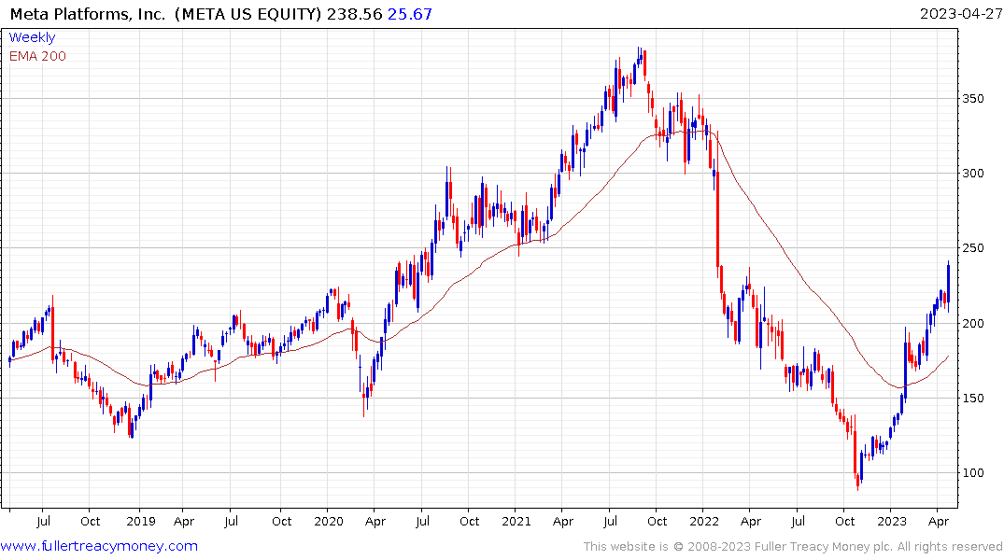This screenshot has height=560, width=1004.
Task: Click the copyright notice 'Fuller Treacy Money plc'
Action: (824, 547)
